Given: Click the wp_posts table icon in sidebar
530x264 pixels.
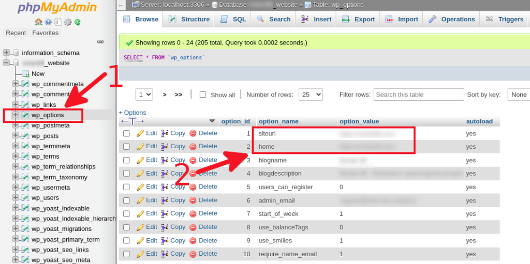Looking at the screenshot, I should [25, 136].
